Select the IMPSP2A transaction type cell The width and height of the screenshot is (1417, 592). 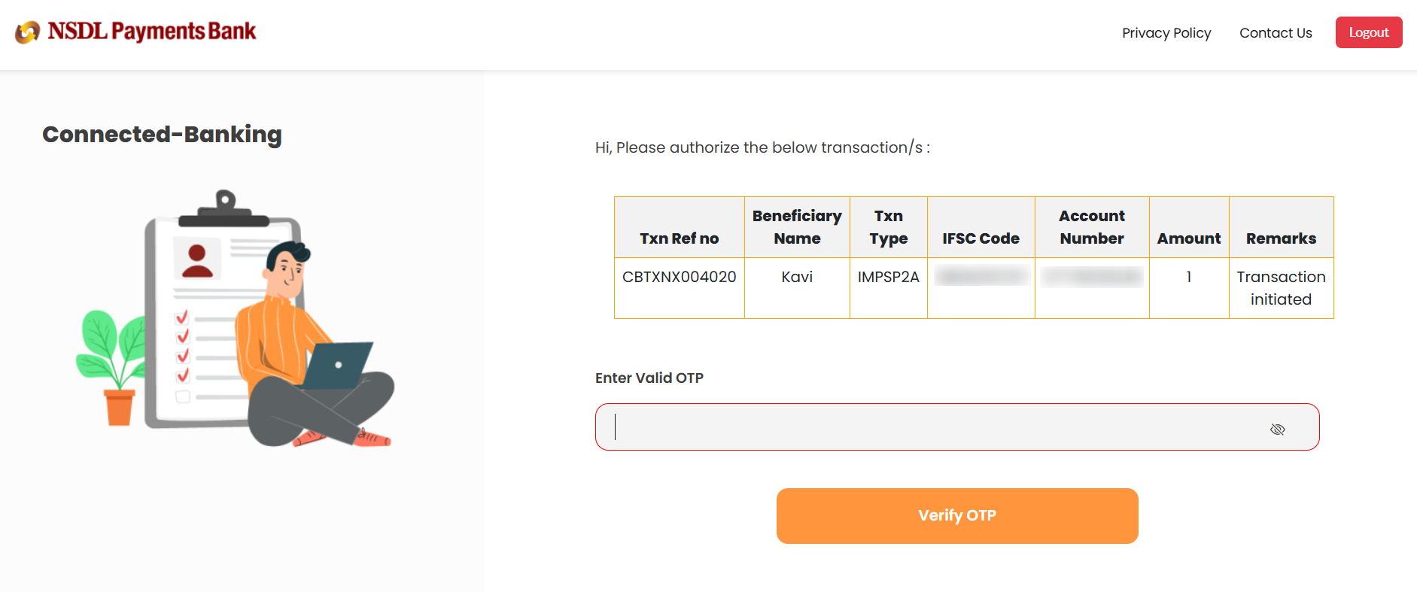tap(888, 277)
